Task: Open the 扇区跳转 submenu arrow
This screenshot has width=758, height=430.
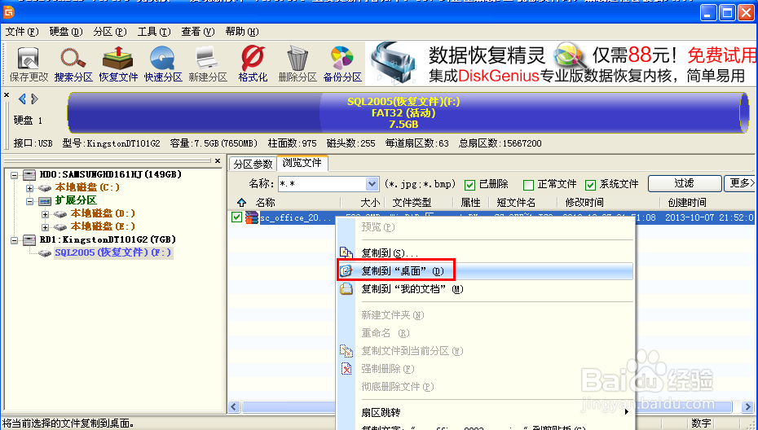Action: (x=627, y=412)
